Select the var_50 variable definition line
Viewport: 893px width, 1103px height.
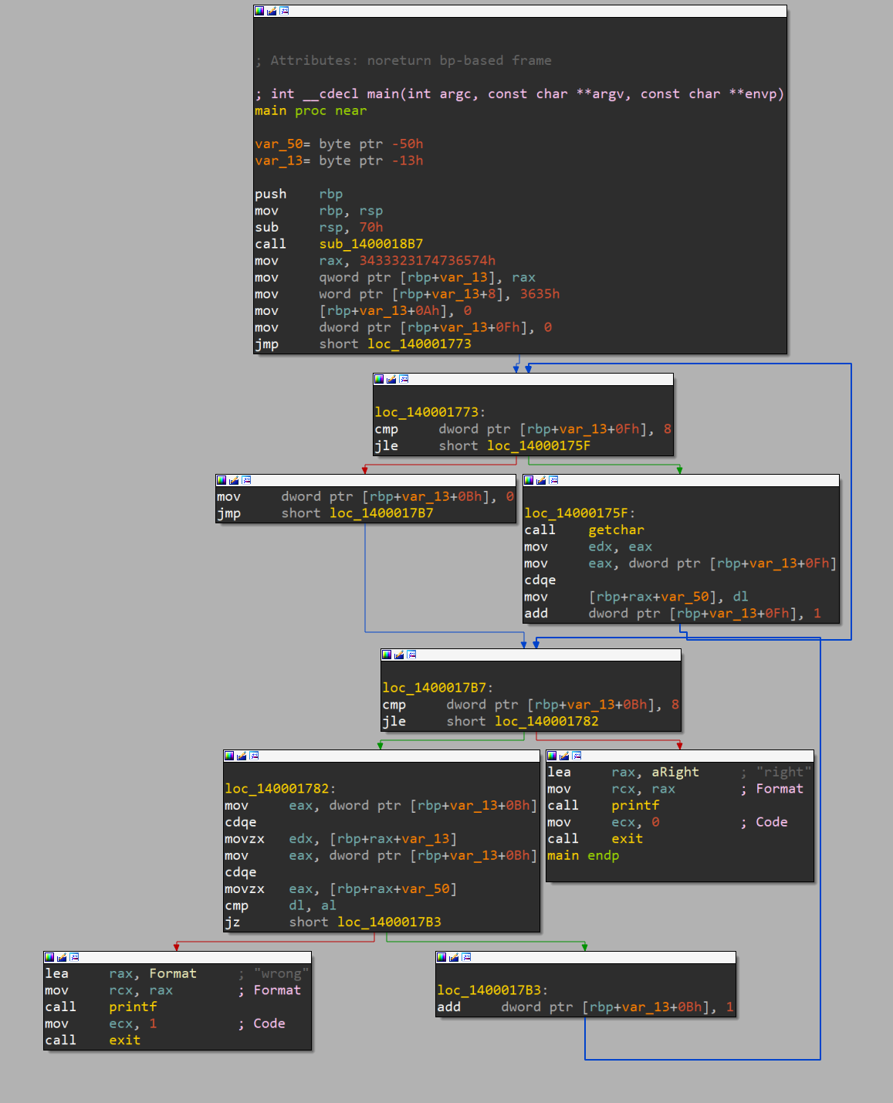pyautogui.click(x=339, y=144)
